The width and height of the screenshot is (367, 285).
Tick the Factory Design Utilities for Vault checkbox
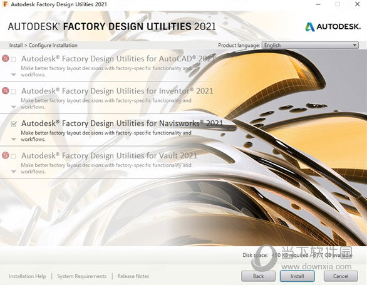pos(14,156)
